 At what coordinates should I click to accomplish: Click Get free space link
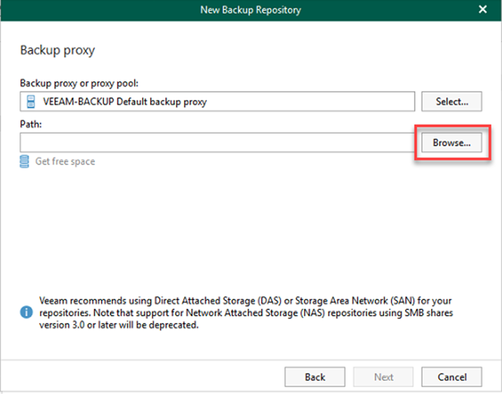(x=65, y=161)
